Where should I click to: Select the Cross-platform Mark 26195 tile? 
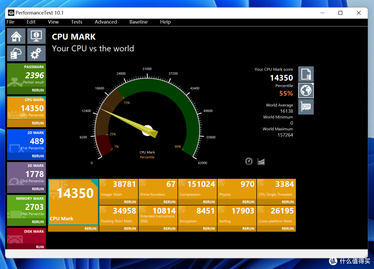pyautogui.click(x=276, y=215)
